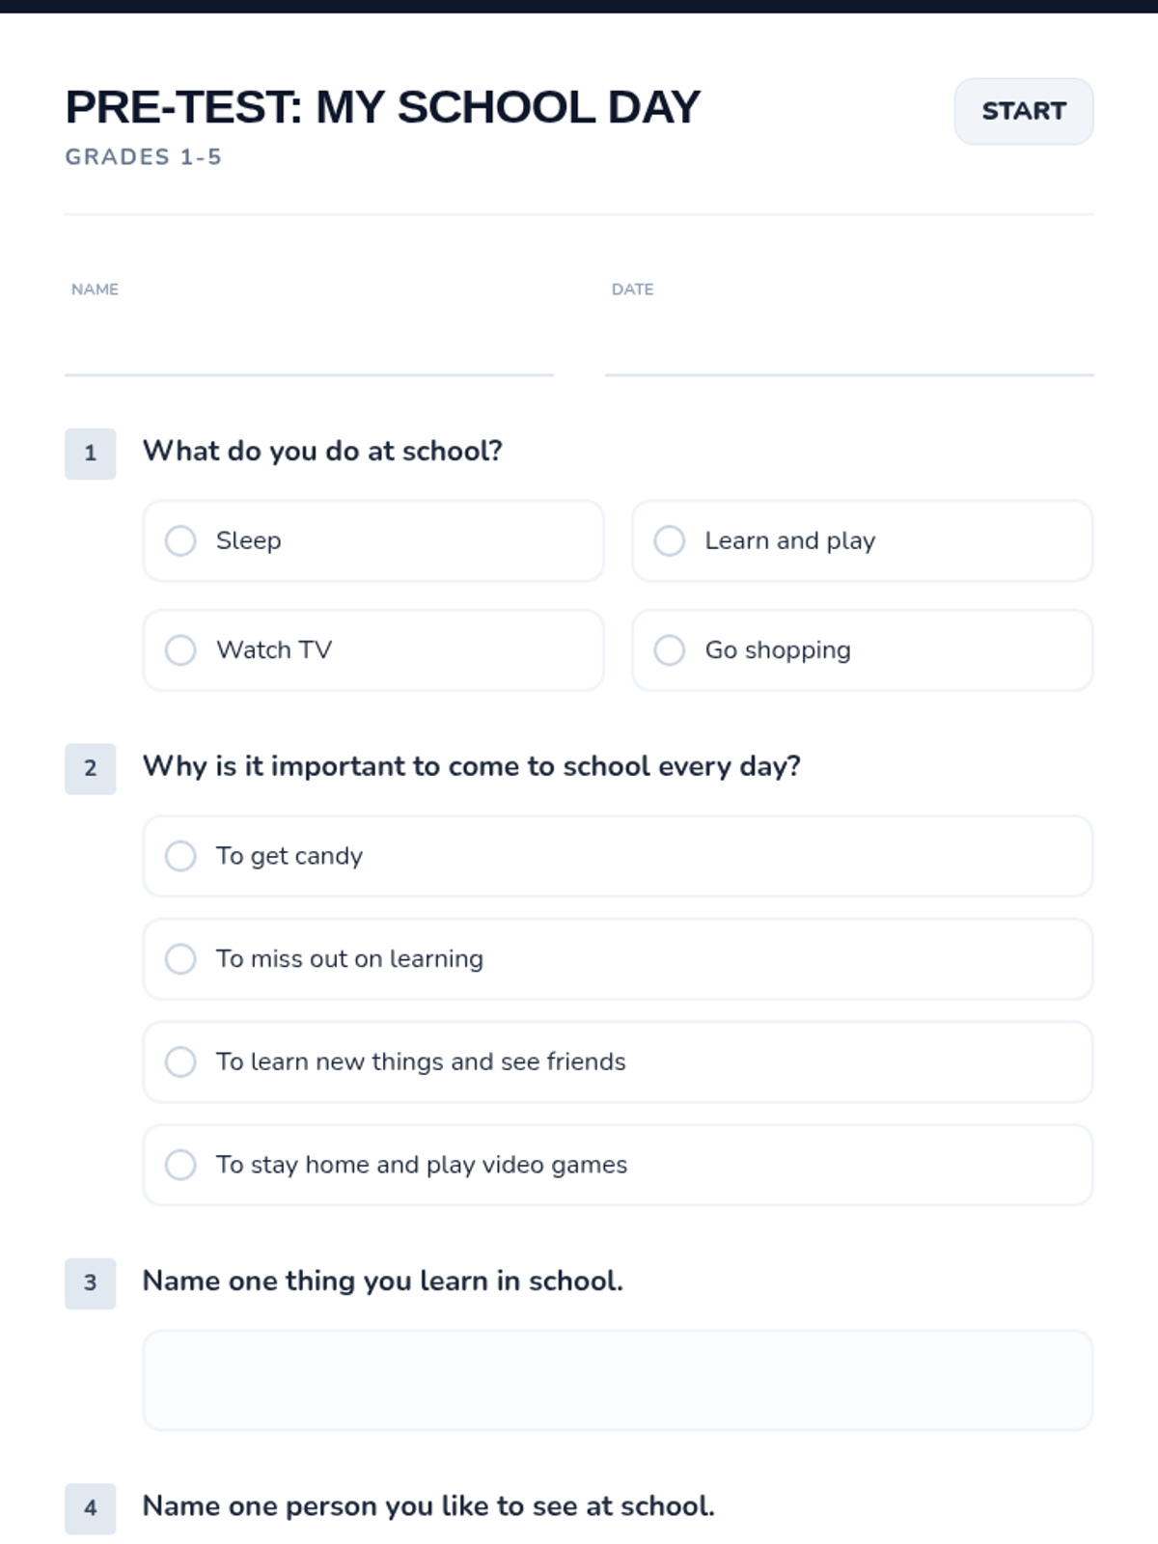Click the "GRADES 1-5" subtitle

pos(144,157)
